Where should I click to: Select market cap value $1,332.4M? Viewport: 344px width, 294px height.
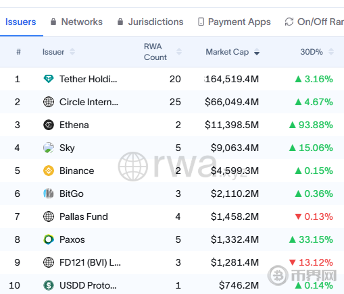(235, 239)
